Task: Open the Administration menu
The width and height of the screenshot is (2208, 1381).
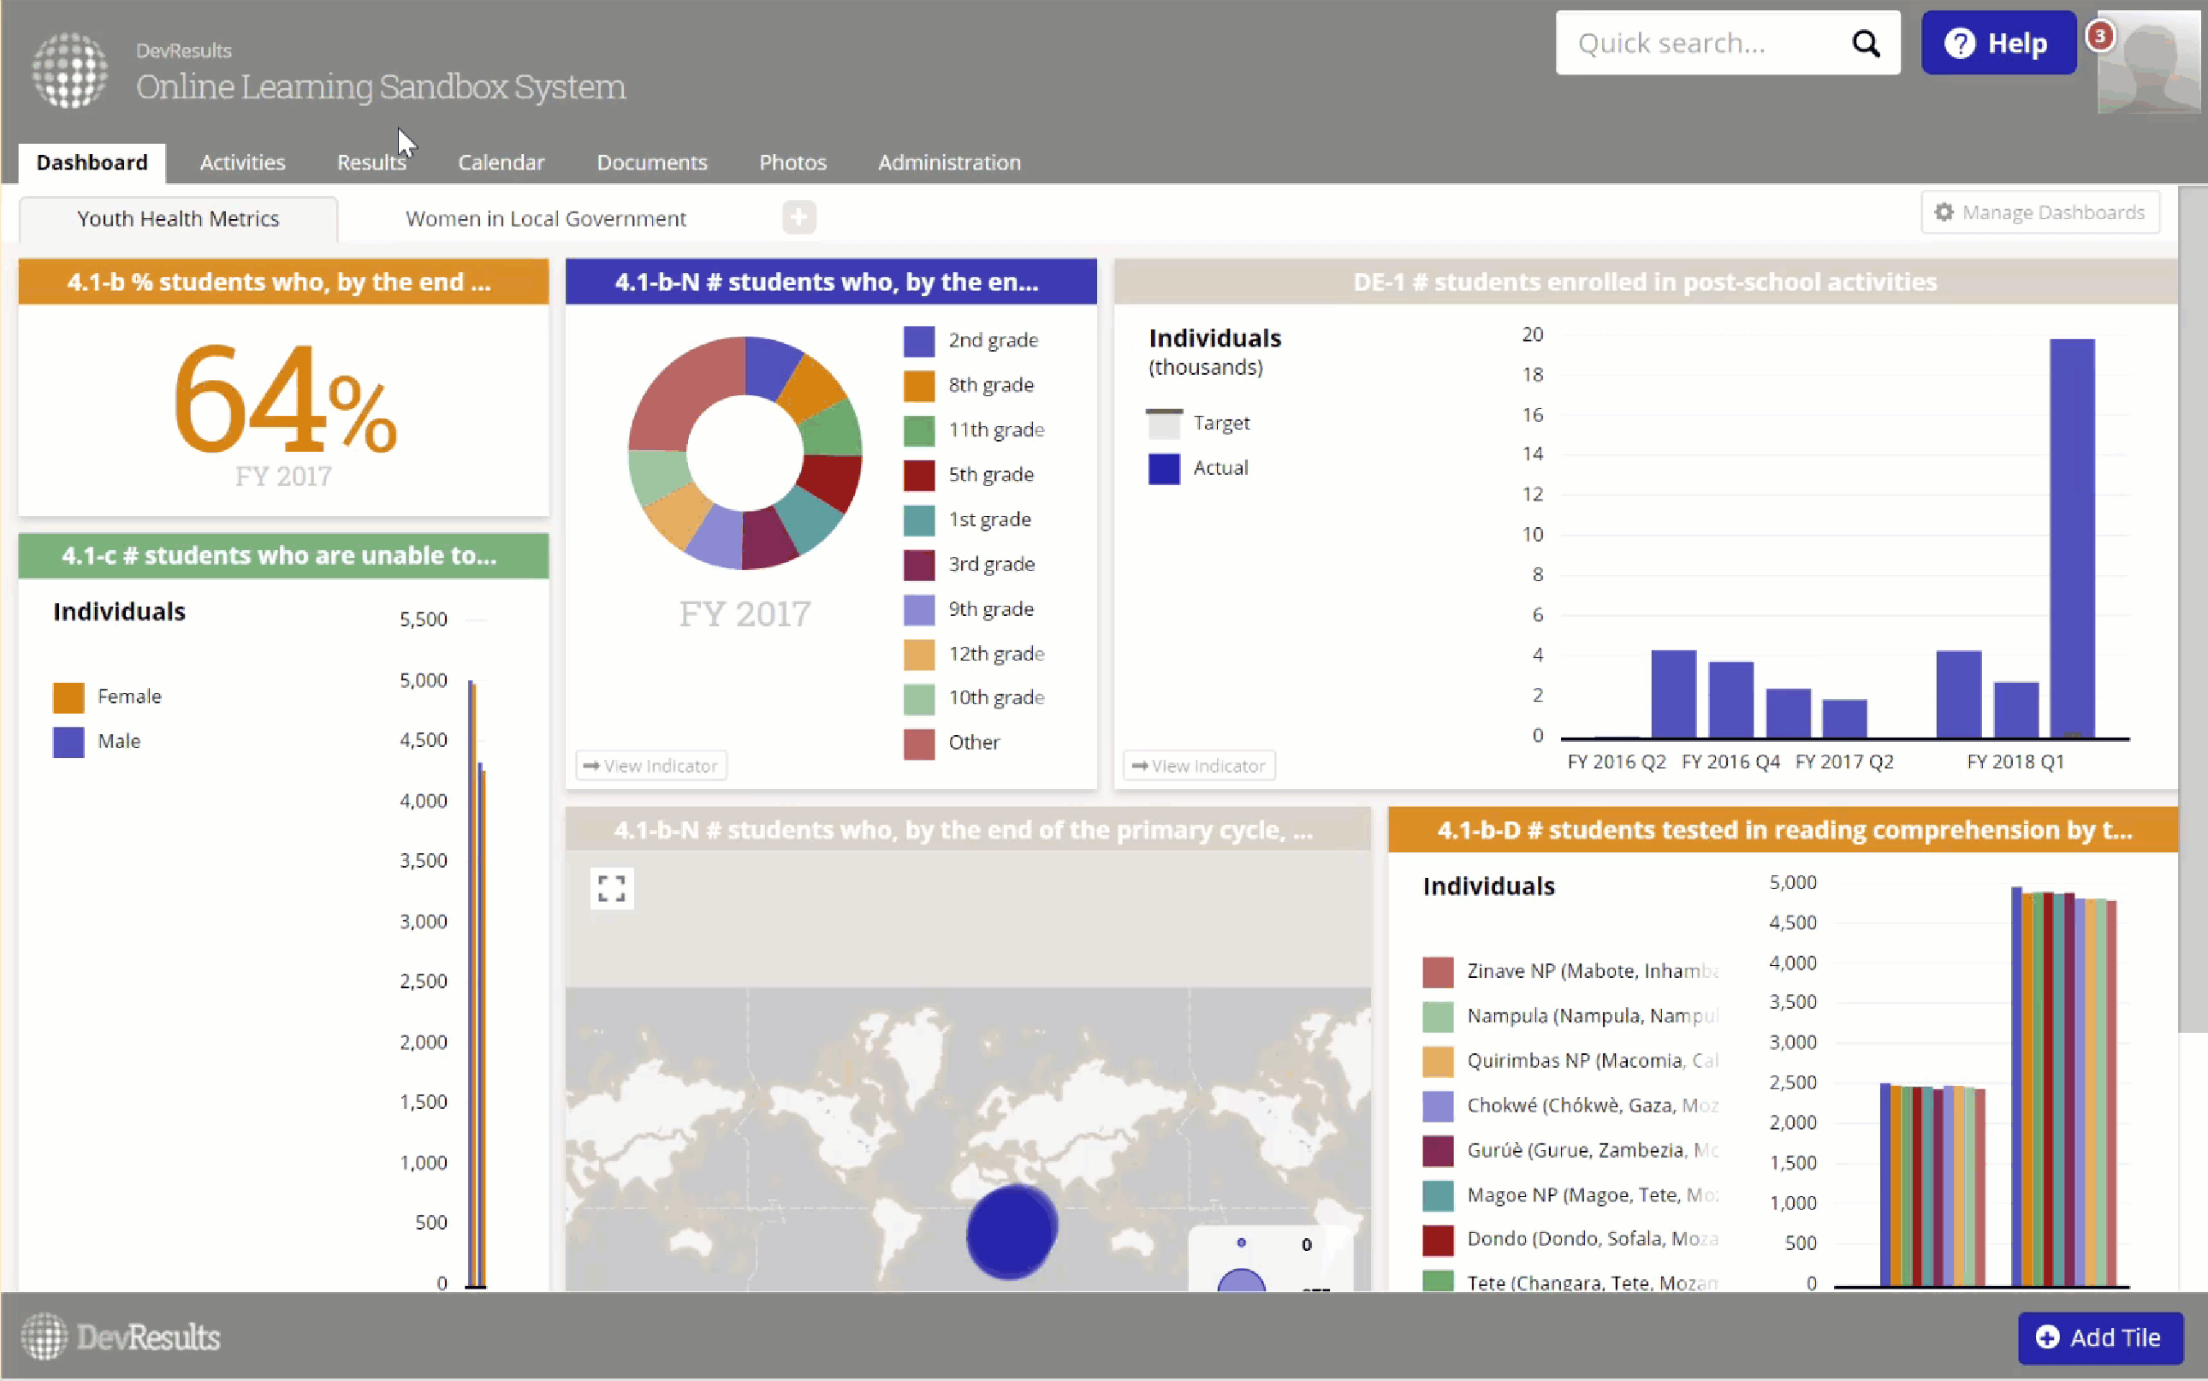Action: point(948,163)
